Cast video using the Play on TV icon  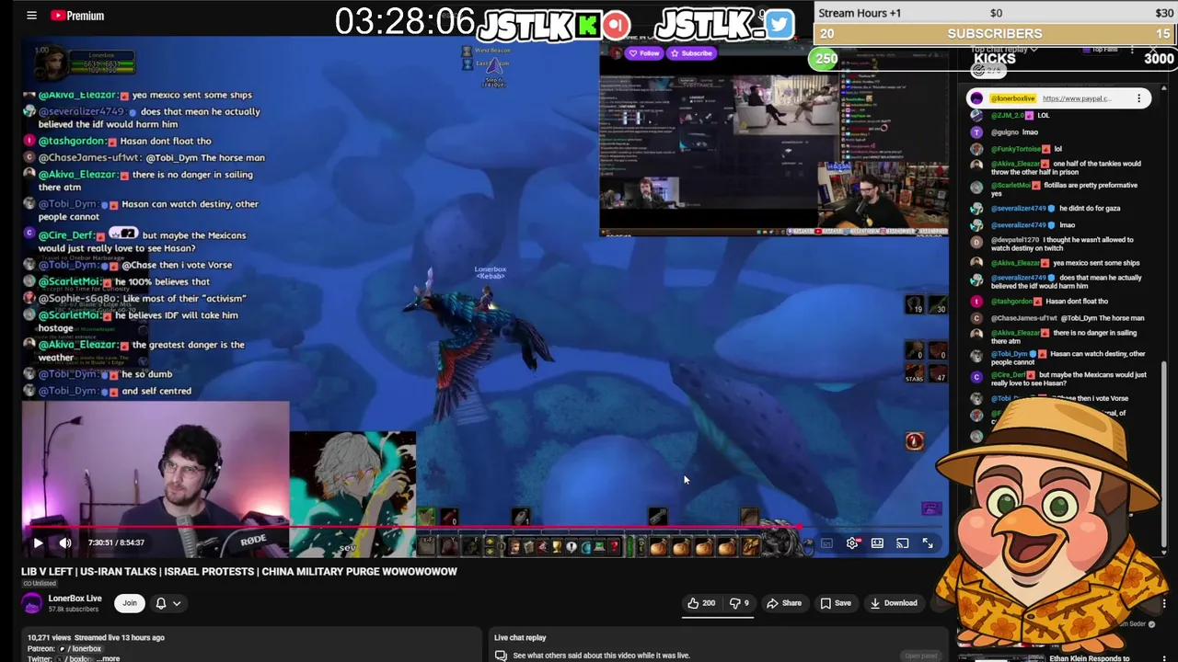pos(903,543)
